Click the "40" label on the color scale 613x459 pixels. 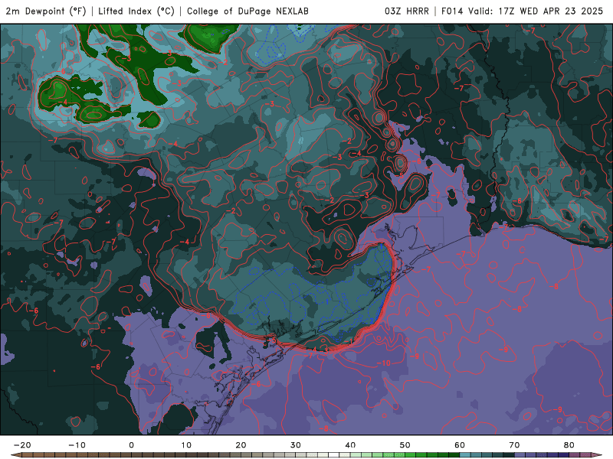350,445
